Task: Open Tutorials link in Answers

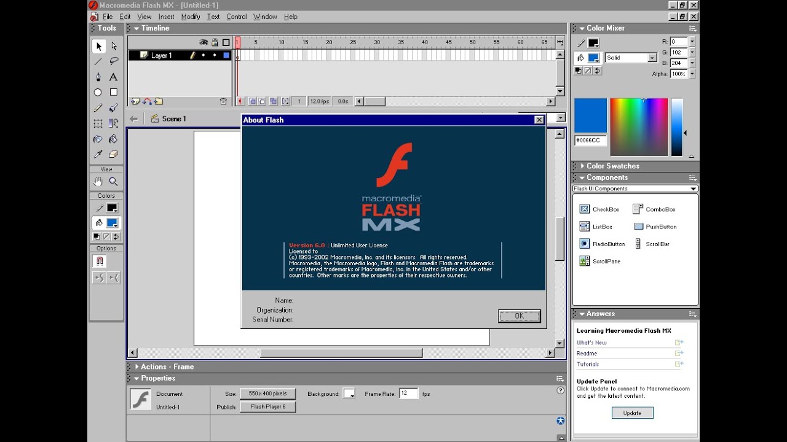Action: [588, 364]
